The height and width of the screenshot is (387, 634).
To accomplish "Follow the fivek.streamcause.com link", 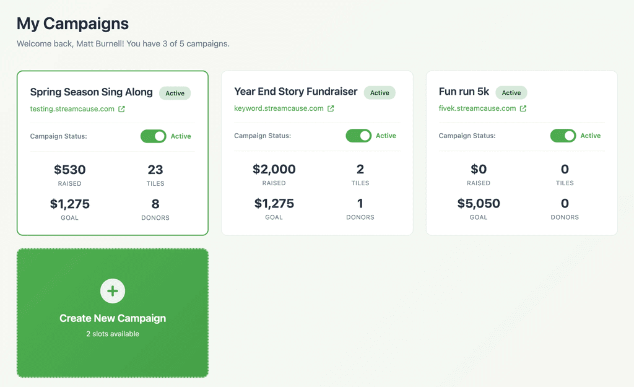I will [x=477, y=109].
